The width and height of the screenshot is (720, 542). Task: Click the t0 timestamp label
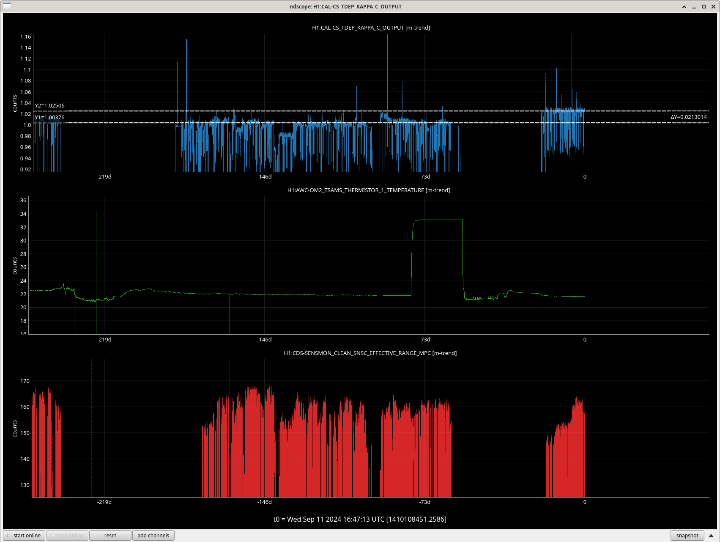pyautogui.click(x=360, y=519)
